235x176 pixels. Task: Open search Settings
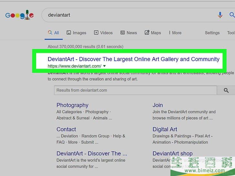212,33
